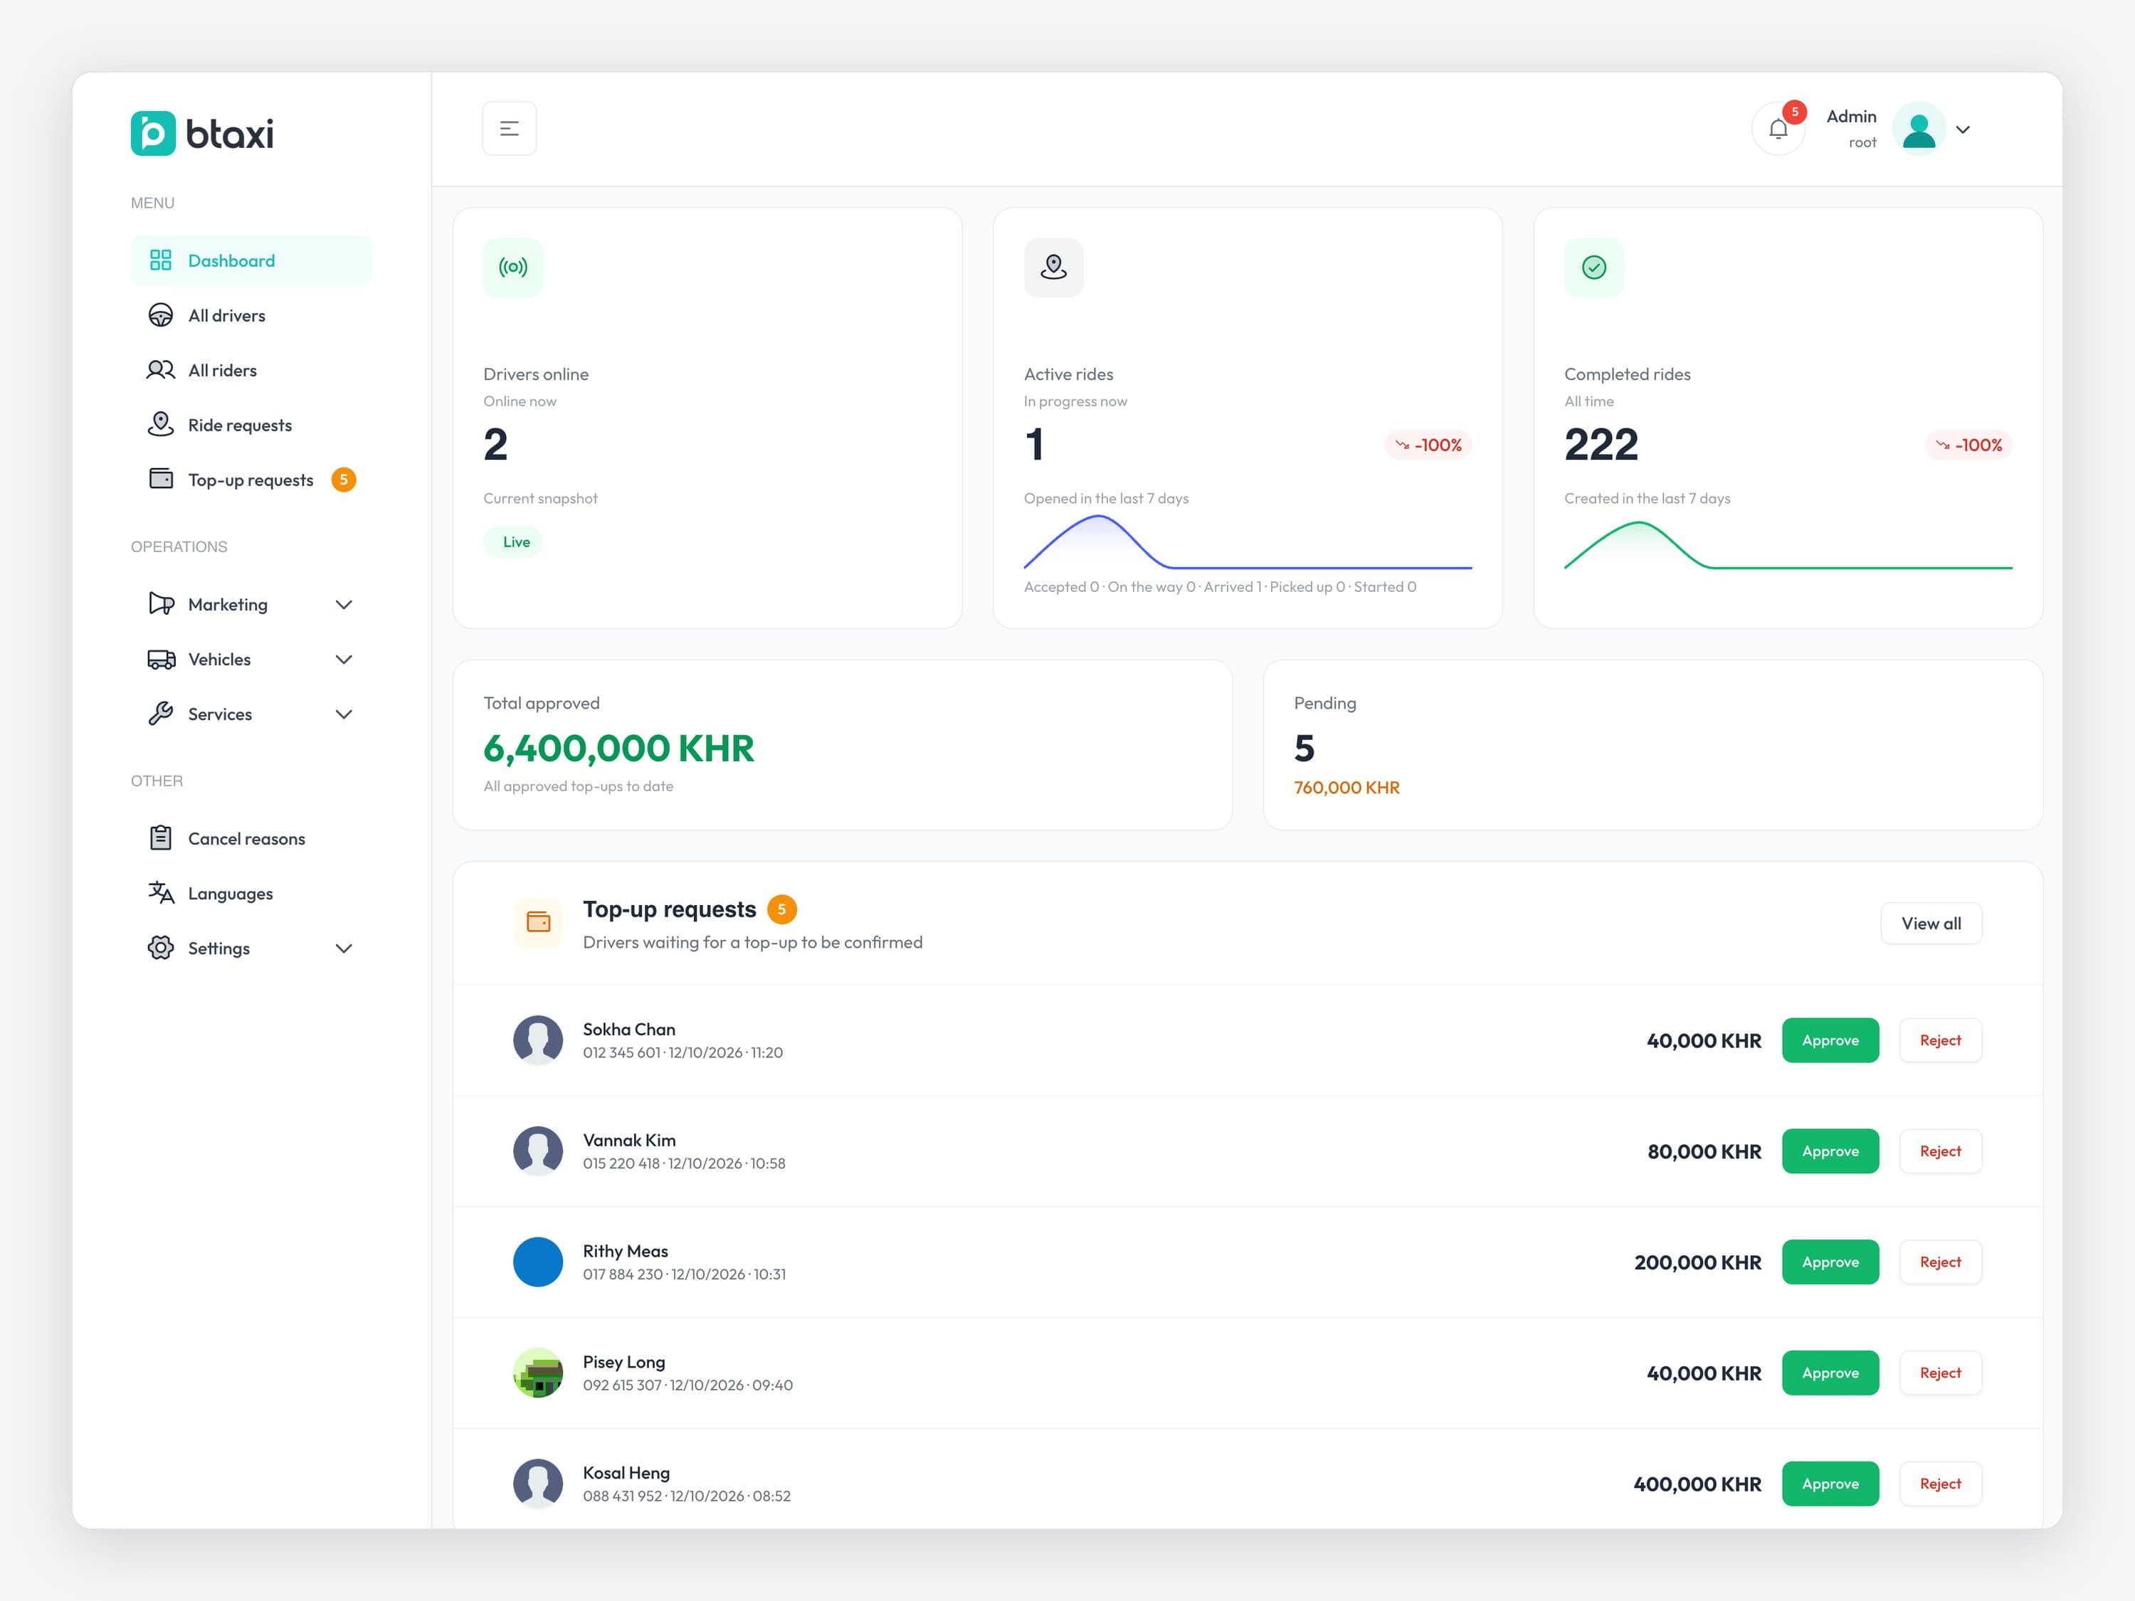Expand the Settings menu chevron
This screenshot has width=2135, height=1601.
tap(344, 949)
